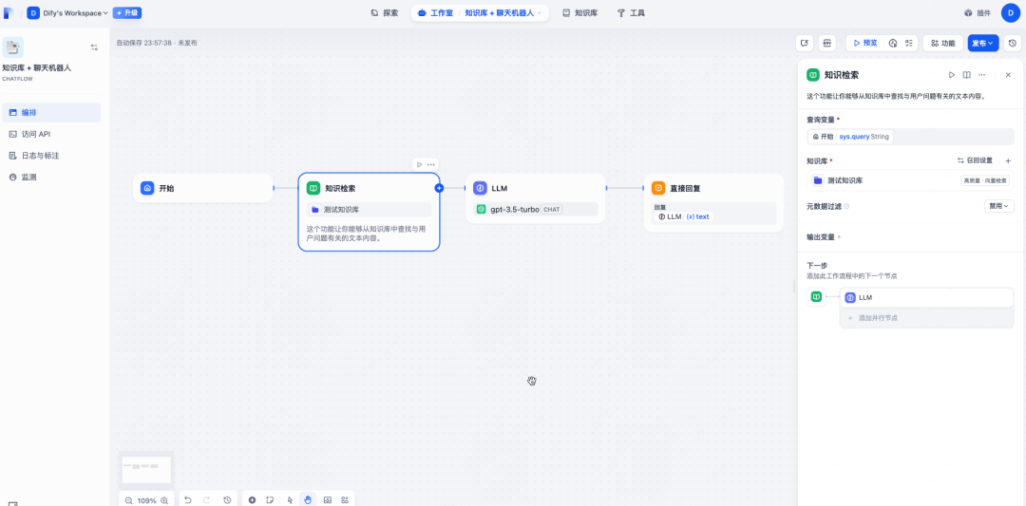Run the 知识检索 node via play icon above it

(x=419, y=165)
